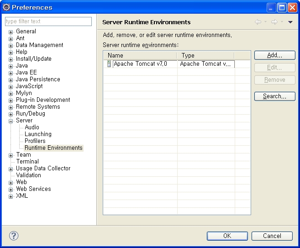
Task: Focus the type filter text field
Action: (48, 21)
